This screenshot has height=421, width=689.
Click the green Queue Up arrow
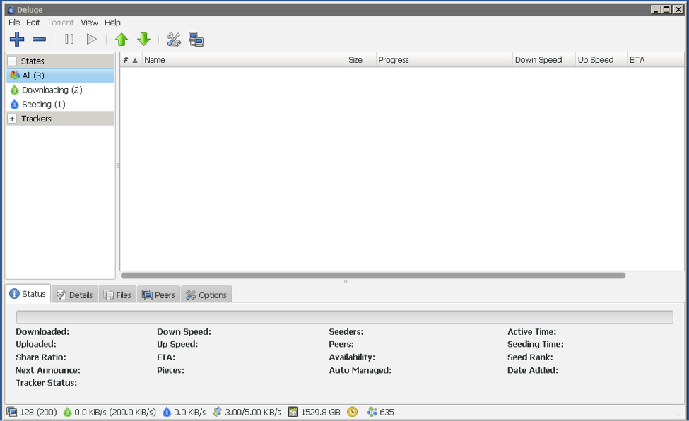[122, 40]
